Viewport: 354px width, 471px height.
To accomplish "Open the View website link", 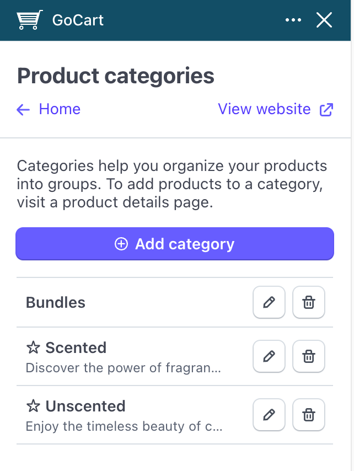I will point(264,109).
